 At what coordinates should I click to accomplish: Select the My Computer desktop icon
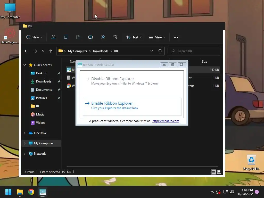[10, 11]
